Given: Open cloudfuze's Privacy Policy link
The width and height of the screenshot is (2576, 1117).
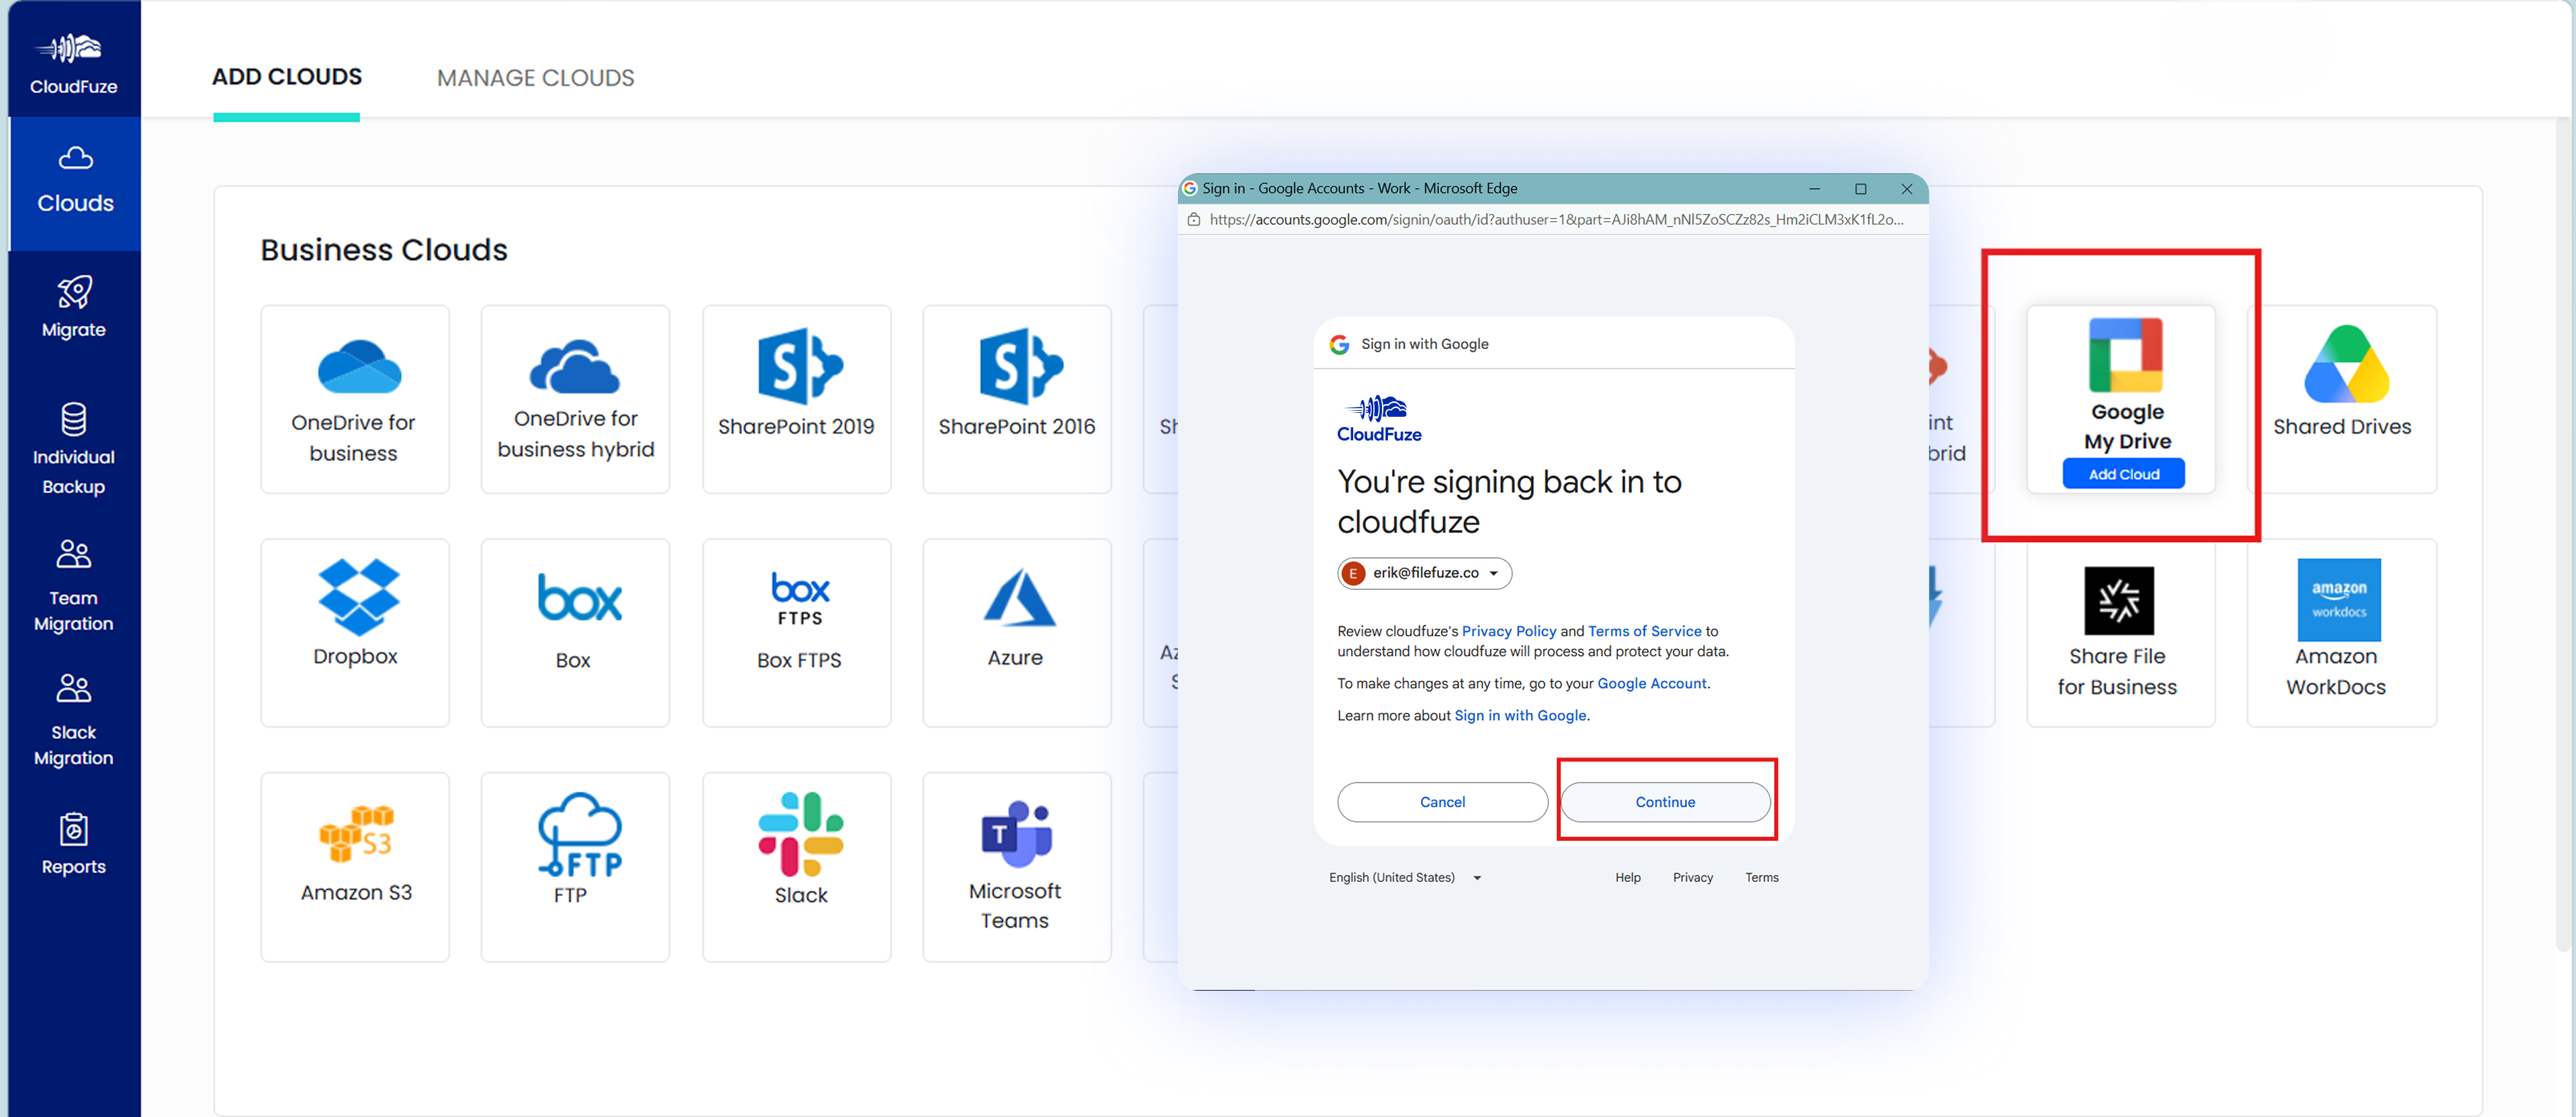Looking at the screenshot, I should point(1509,631).
